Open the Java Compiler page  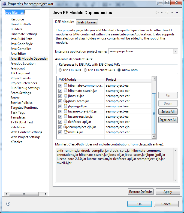point(21,49)
